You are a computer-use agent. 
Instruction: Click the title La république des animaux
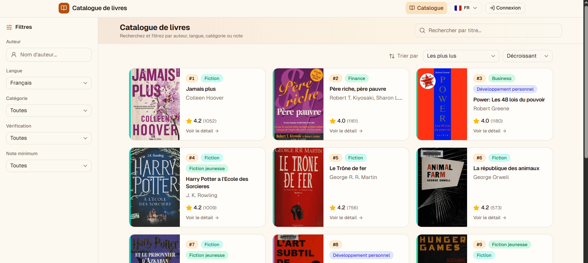click(x=506, y=168)
